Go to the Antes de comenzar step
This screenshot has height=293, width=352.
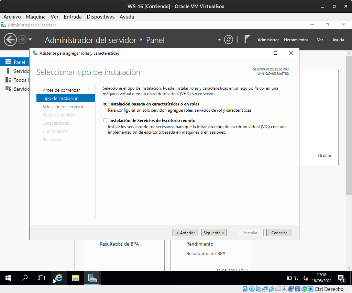[61, 90]
